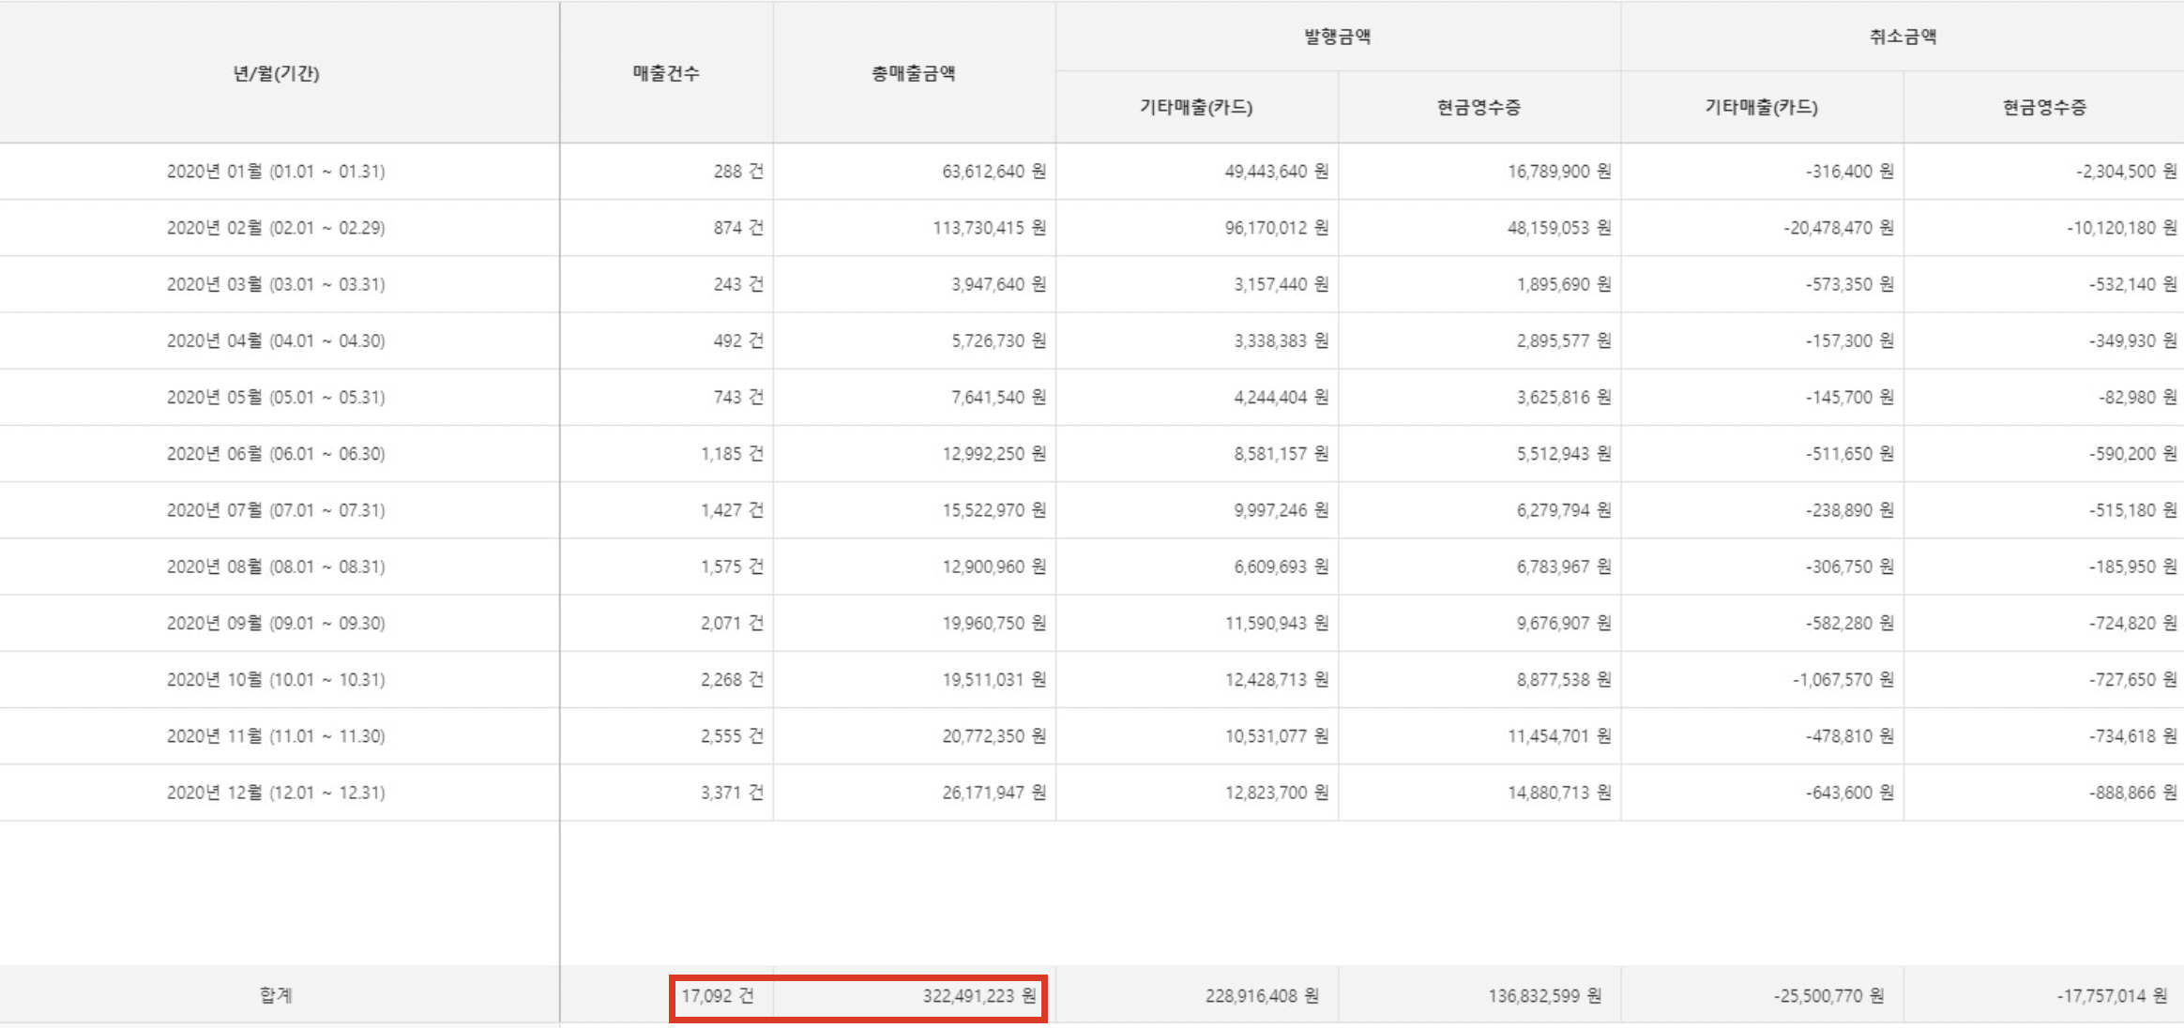
Task: Click 874 건 sales count cell
Action: pyautogui.click(x=737, y=228)
